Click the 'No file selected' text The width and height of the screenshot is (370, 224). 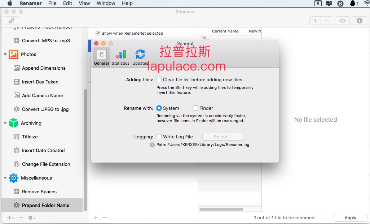coord(316,120)
